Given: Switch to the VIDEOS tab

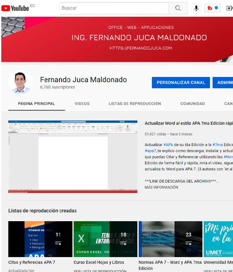Looking at the screenshot, I should pyautogui.click(x=82, y=104).
